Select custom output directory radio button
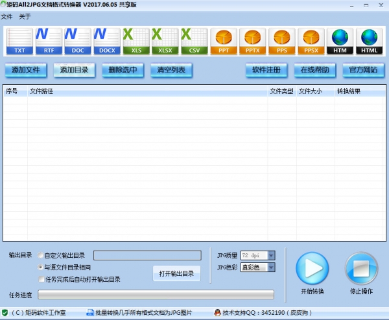 pos(41,255)
